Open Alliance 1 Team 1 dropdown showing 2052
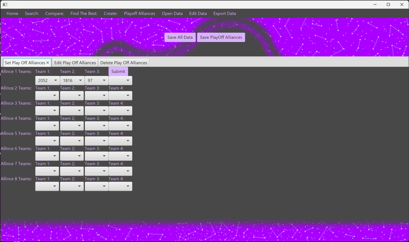 [x=47, y=80]
